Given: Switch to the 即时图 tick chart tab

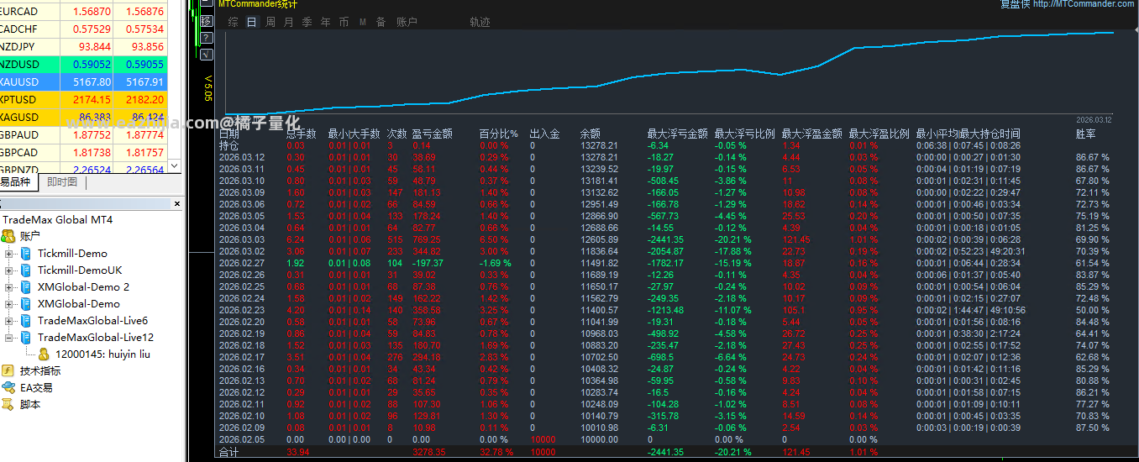Looking at the screenshot, I should [62, 181].
